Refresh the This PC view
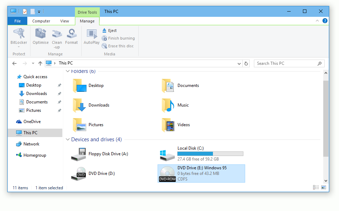The width and height of the screenshot is (339, 211). click(246, 63)
